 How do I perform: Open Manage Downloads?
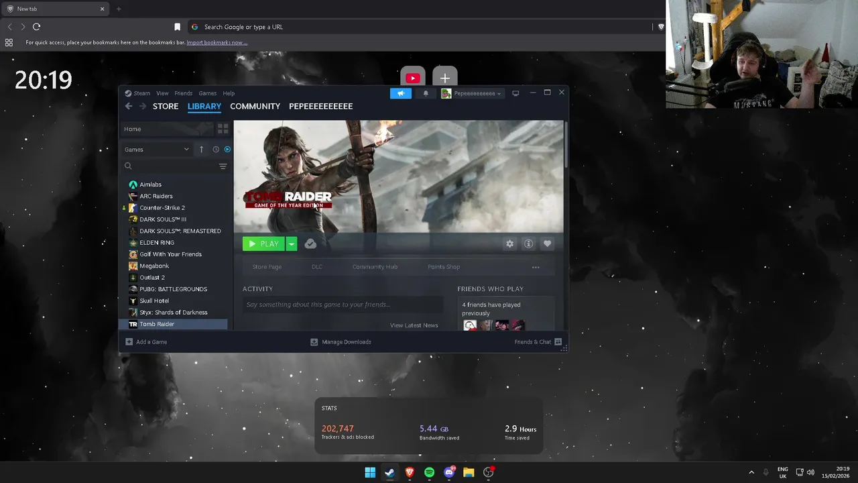click(x=341, y=342)
